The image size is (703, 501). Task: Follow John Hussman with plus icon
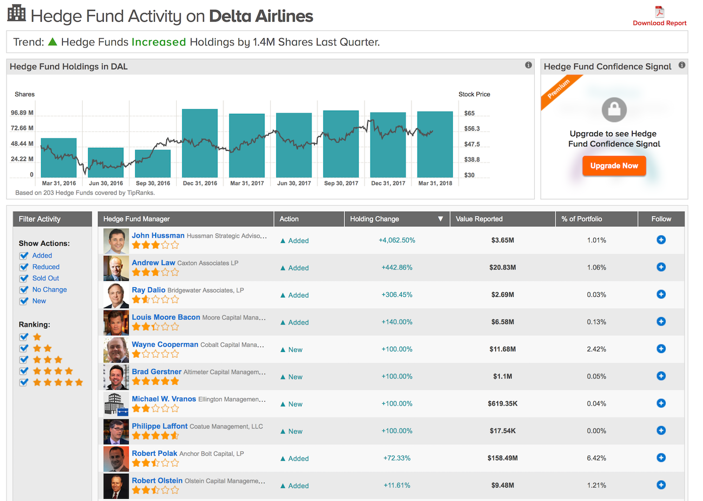click(x=661, y=240)
